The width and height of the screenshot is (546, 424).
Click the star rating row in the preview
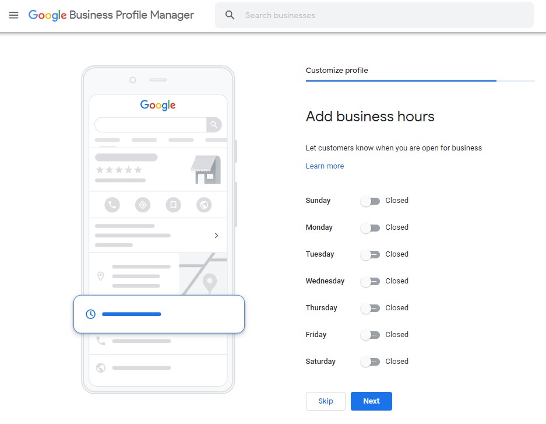coord(119,170)
